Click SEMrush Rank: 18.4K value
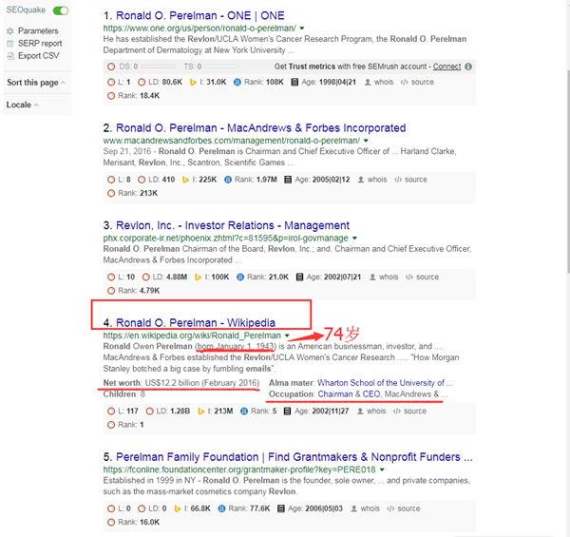Image resolution: width=570 pixels, height=537 pixels. point(149,96)
